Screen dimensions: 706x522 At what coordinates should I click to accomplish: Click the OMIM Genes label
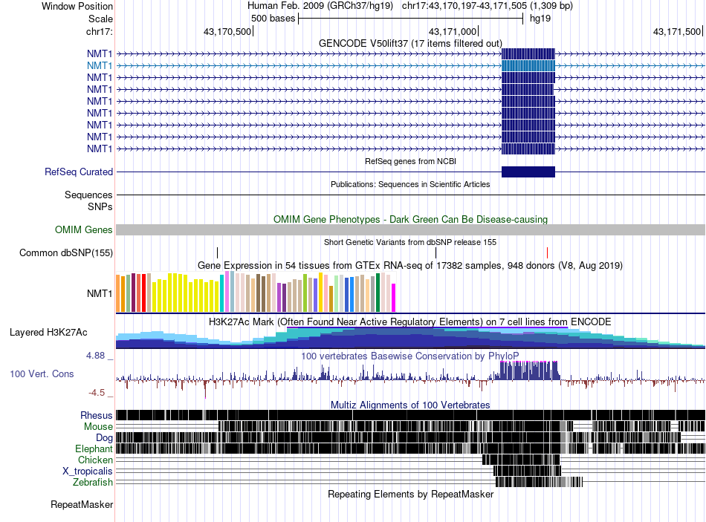[84, 230]
